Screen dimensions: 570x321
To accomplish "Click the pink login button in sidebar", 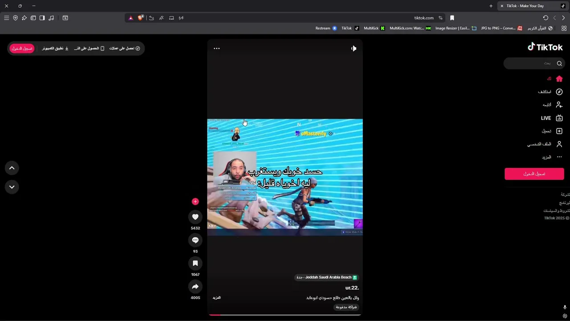I will (x=534, y=174).
